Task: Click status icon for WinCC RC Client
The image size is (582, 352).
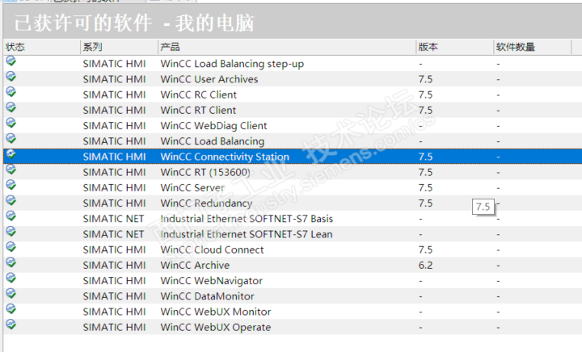Action: (x=11, y=92)
